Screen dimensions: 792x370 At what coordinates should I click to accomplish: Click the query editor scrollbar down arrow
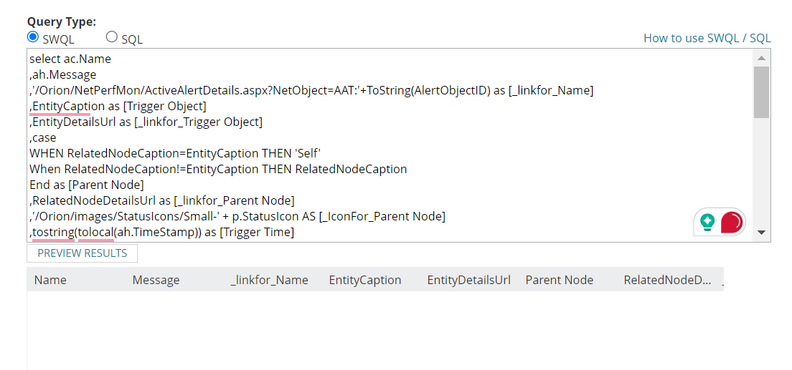click(x=761, y=233)
